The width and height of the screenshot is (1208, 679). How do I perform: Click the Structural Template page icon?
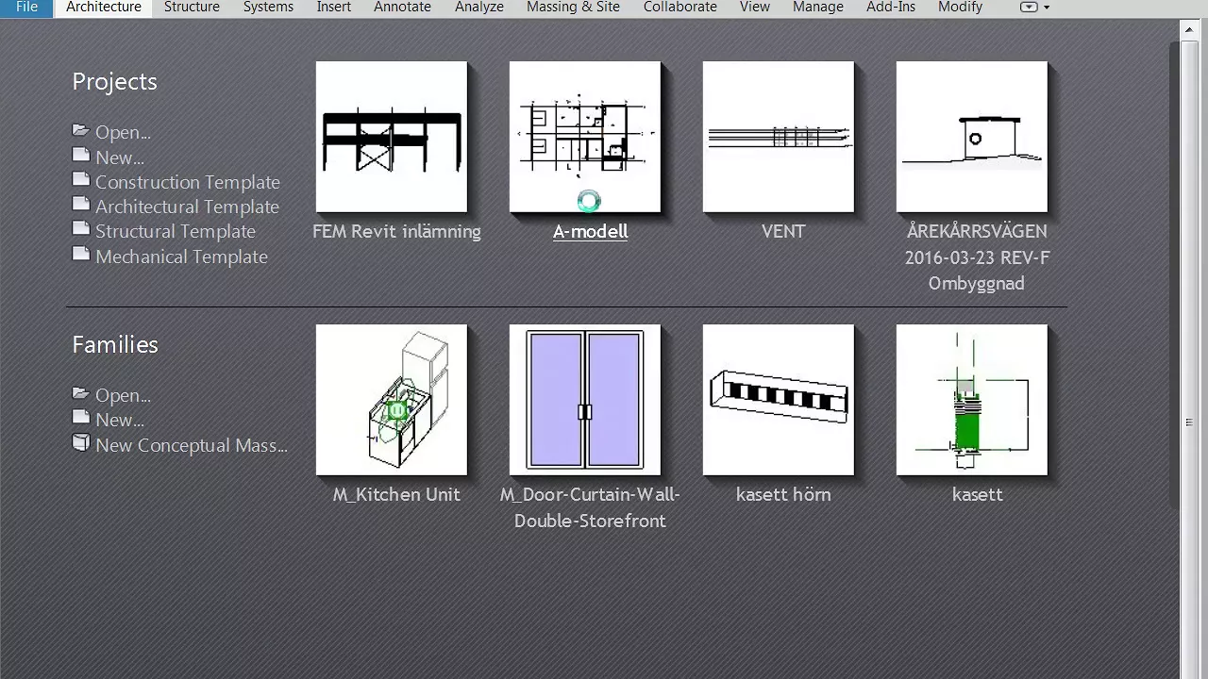(81, 229)
